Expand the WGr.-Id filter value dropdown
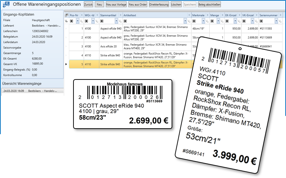The height and width of the screenshot is (178, 286). (93, 21)
